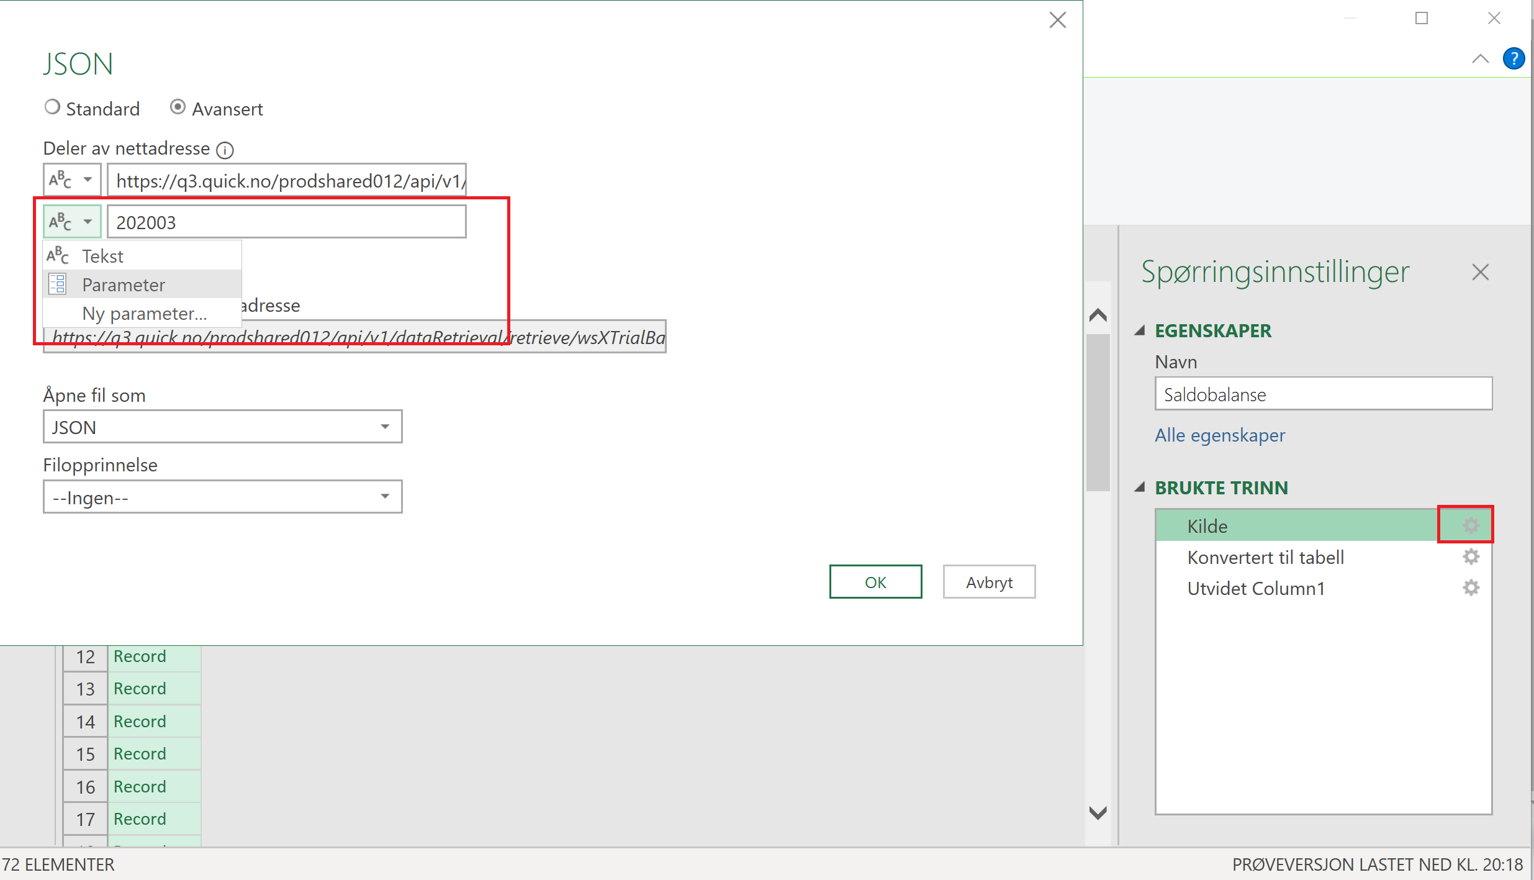Screen dimensions: 1534x880
Task: Click the scroll down arrow of preview
Action: coord(1098,812)
